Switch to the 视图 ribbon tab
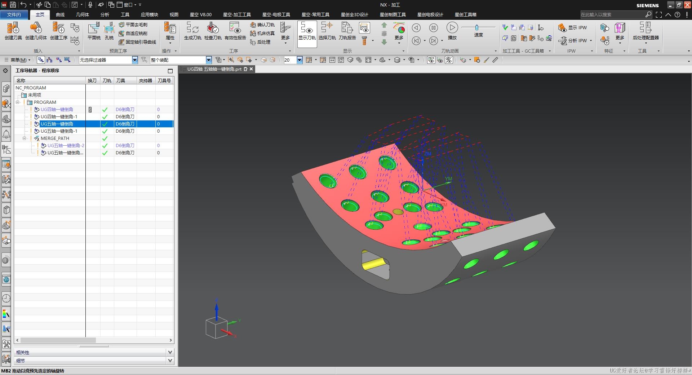The image size is (692, 375). coord(174,14)
